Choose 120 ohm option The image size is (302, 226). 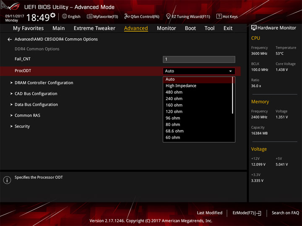(198, 112)
